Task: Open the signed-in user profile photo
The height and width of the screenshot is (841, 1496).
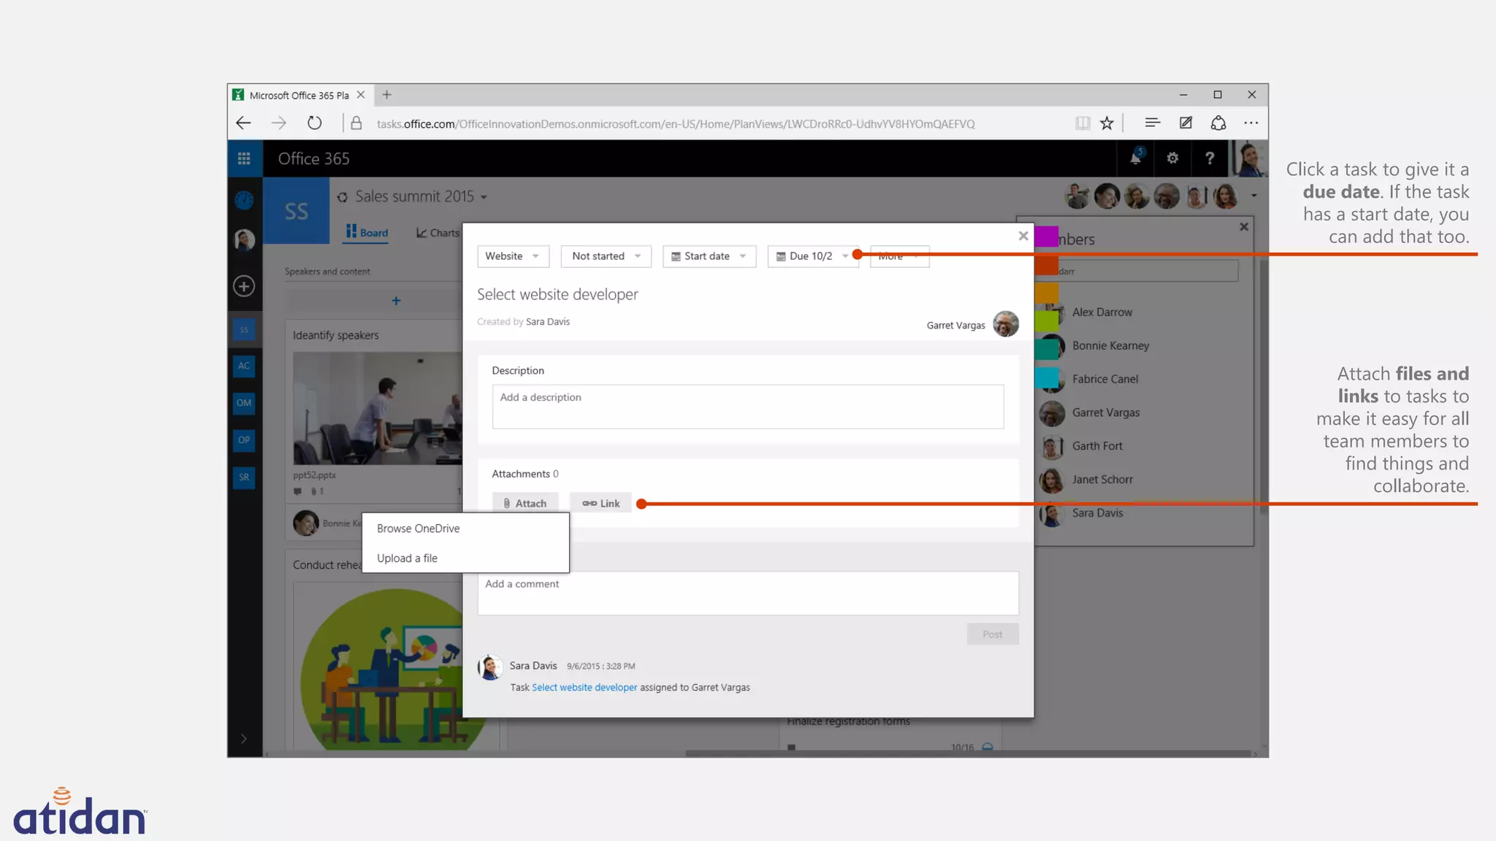Action: 1249,158
